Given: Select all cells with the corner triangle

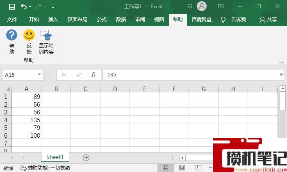Looking at the screenshot, I should [8, 89].
